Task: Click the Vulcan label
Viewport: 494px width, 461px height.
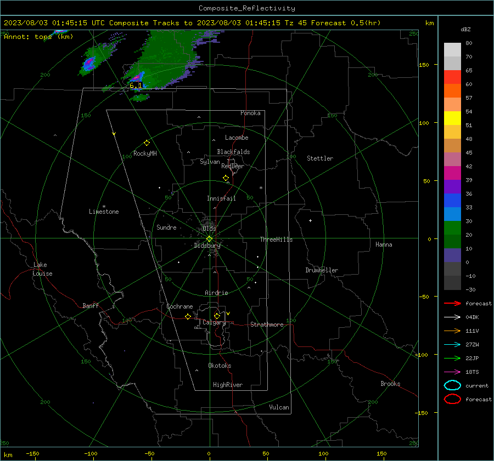Action: point(279,407)
